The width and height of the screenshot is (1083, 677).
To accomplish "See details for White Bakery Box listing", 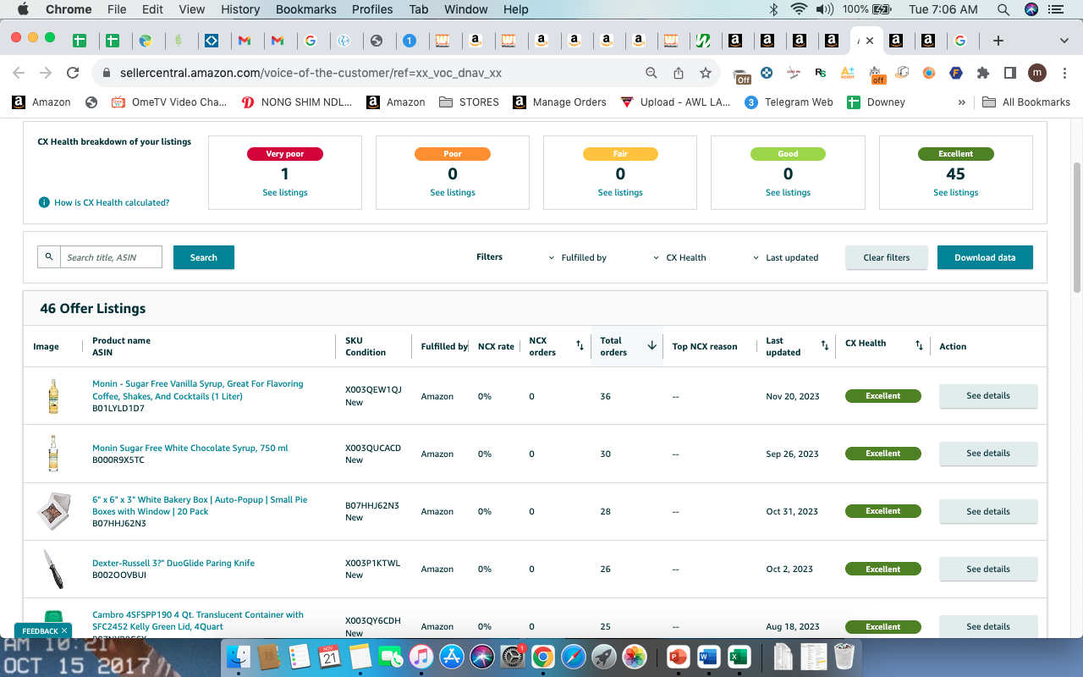I will coord(988,511).
